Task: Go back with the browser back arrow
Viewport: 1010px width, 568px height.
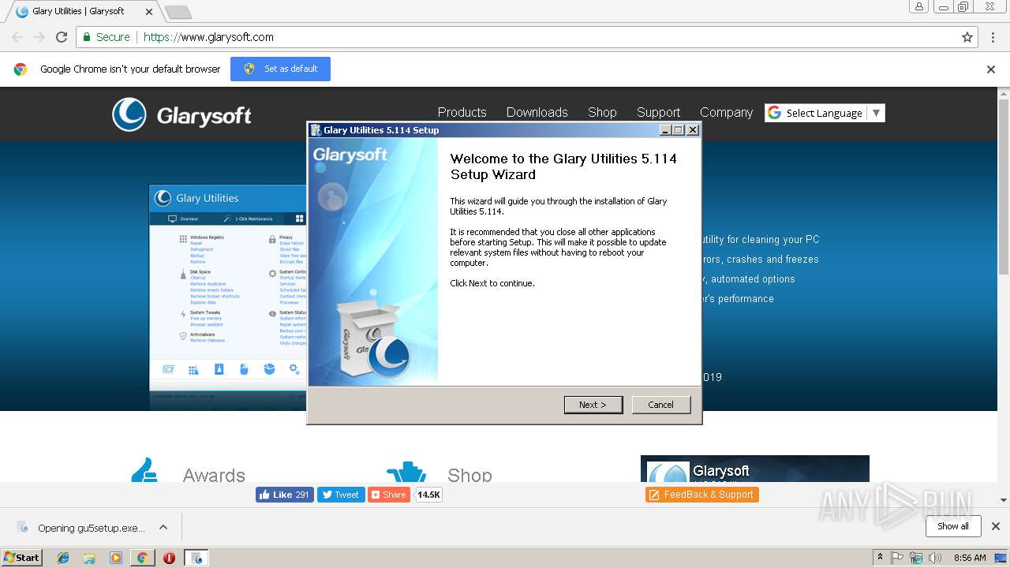Action: point(17,37)
